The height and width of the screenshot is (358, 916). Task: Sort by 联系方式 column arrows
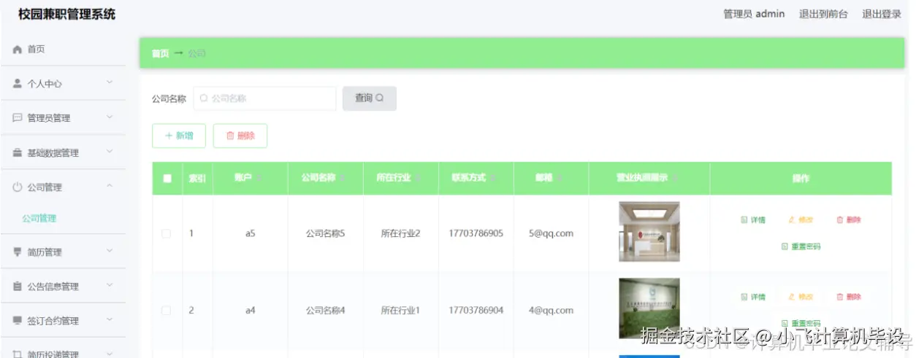coord(492,179)
